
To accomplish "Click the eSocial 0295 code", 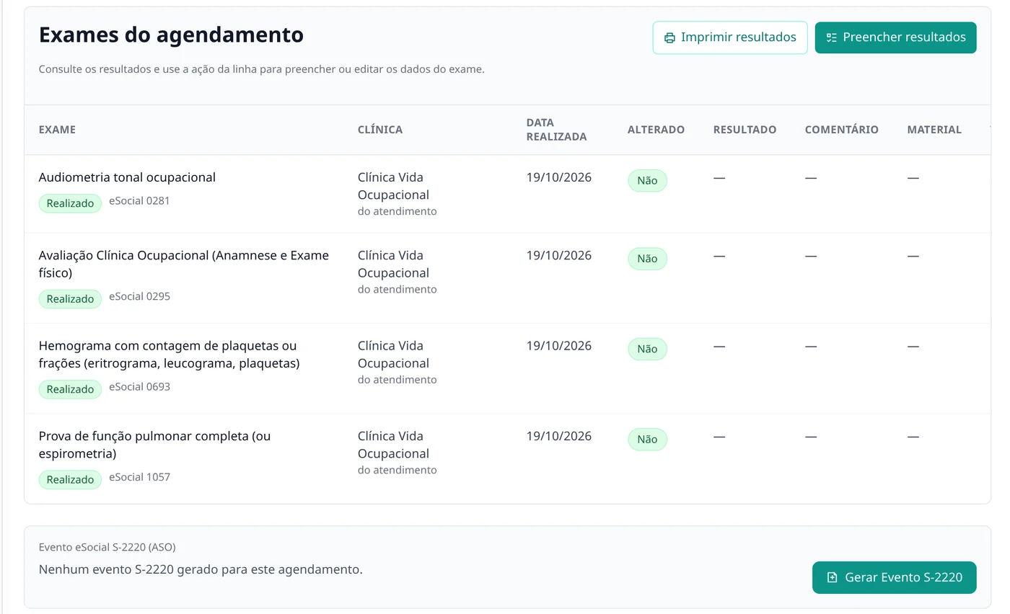I will [x=139, y=296].
